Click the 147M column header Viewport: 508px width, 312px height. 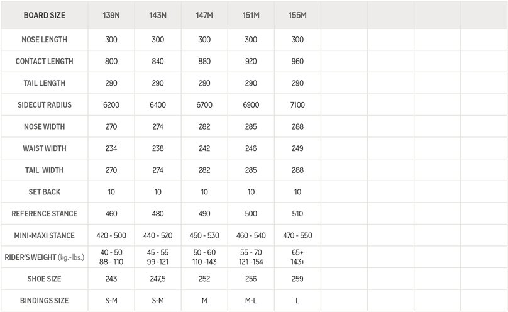(204, 14)
